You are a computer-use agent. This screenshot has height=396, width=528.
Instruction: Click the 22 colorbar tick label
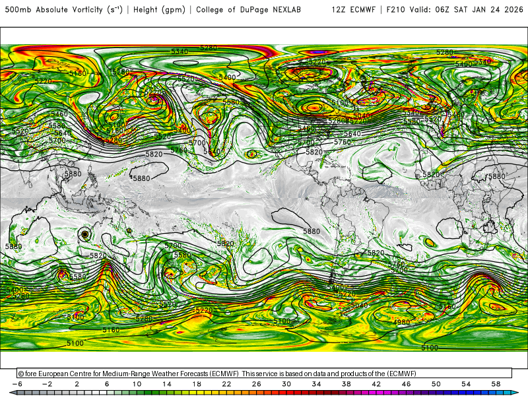click(226, 384)
